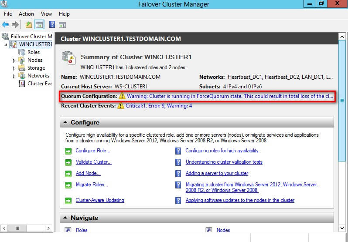Click the WINCLUSTER1 cluster icon in tree
The width and height of the screenshot is (348, 242).
[14, 44]
